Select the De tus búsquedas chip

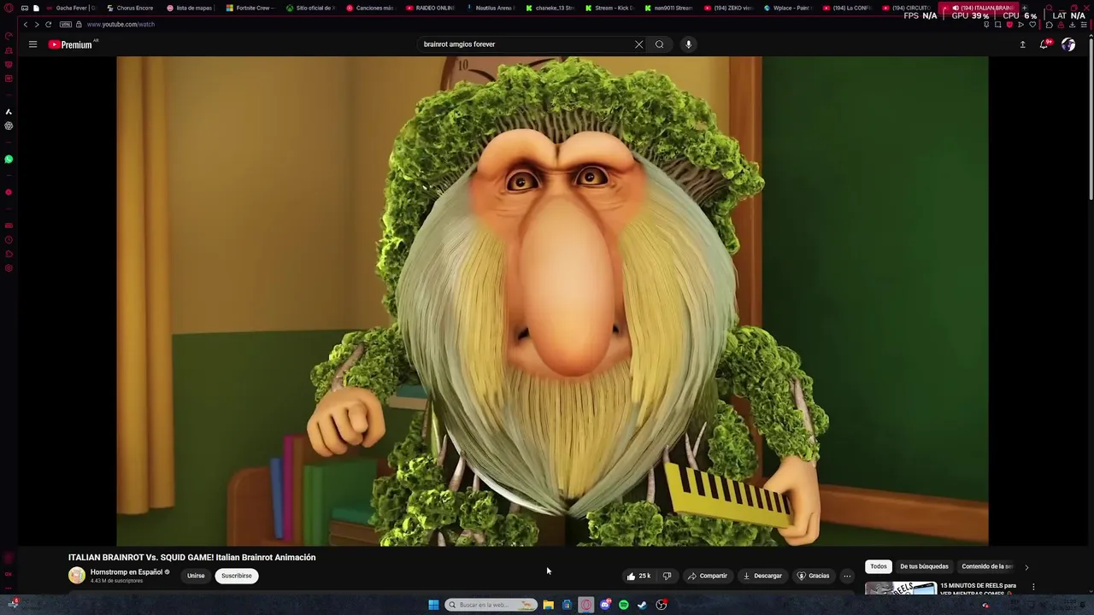click(924, 566)
